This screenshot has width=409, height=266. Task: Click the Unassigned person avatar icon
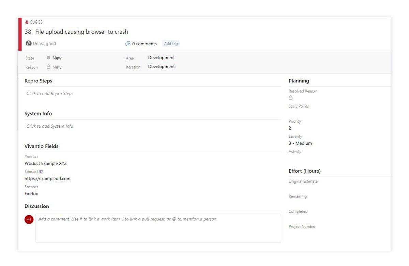click(29, 44)
